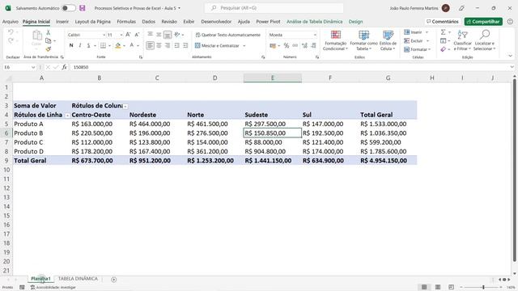Open the Moeda number format dropdown
518x291 pixels.
pyautogui.click(x=315, y=35)
